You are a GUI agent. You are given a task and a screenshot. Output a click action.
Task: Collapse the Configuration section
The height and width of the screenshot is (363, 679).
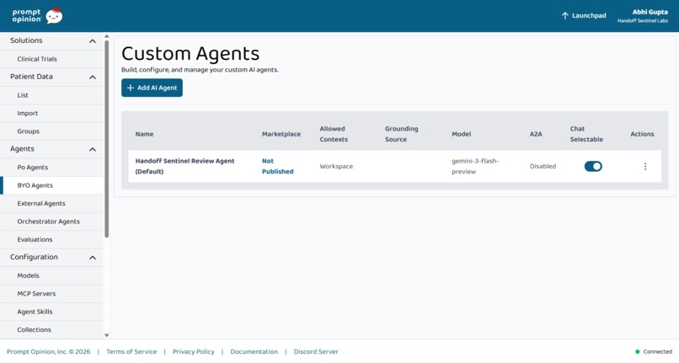click(92, 258)
